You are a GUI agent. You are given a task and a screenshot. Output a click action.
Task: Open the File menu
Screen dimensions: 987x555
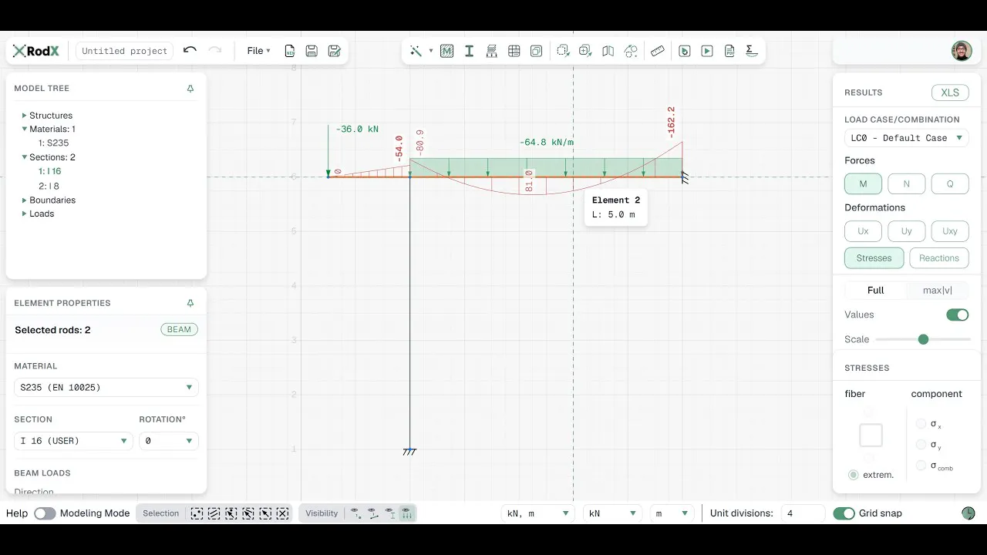[258, 51]
